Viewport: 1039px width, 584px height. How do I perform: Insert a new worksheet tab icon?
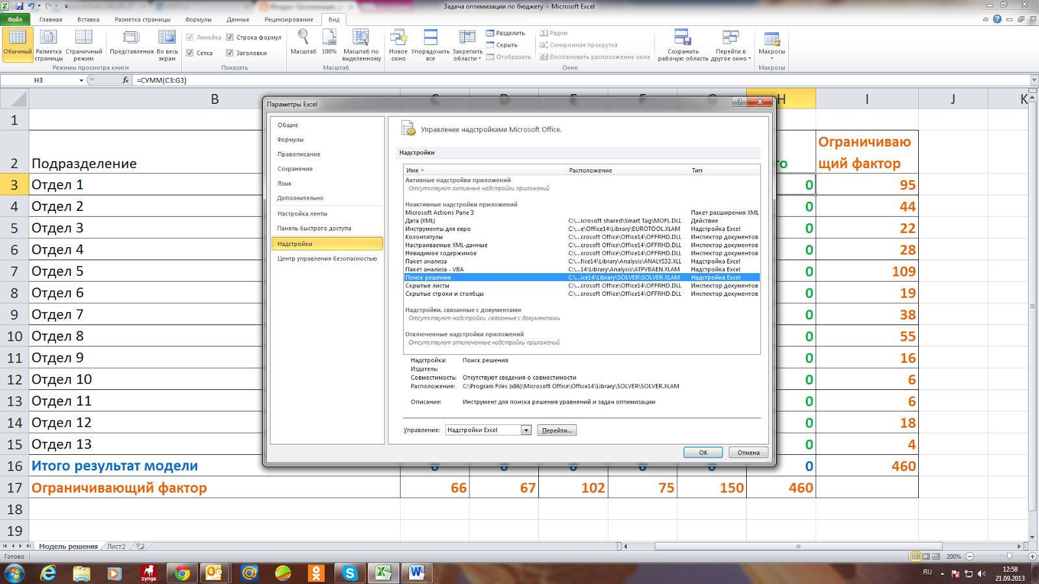(140, 546)
